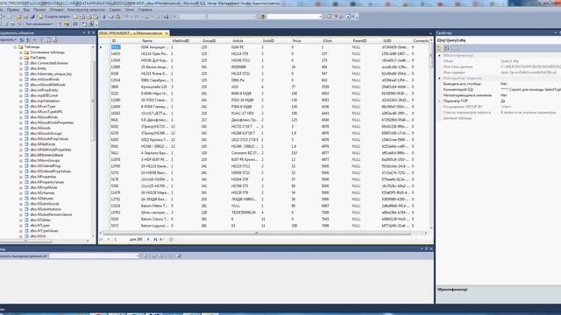Expand the dbo.NGoods table node

point(21,128)
